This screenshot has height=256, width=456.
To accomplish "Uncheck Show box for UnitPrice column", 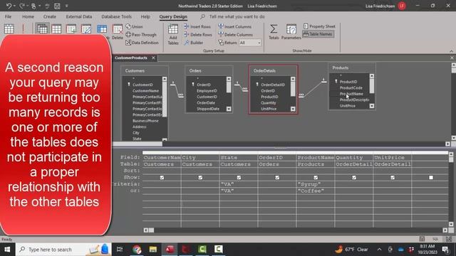I will [x=393, y=177].
